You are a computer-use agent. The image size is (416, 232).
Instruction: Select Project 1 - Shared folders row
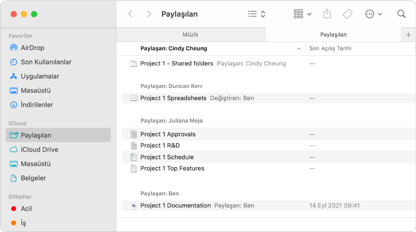click(269, 63)
